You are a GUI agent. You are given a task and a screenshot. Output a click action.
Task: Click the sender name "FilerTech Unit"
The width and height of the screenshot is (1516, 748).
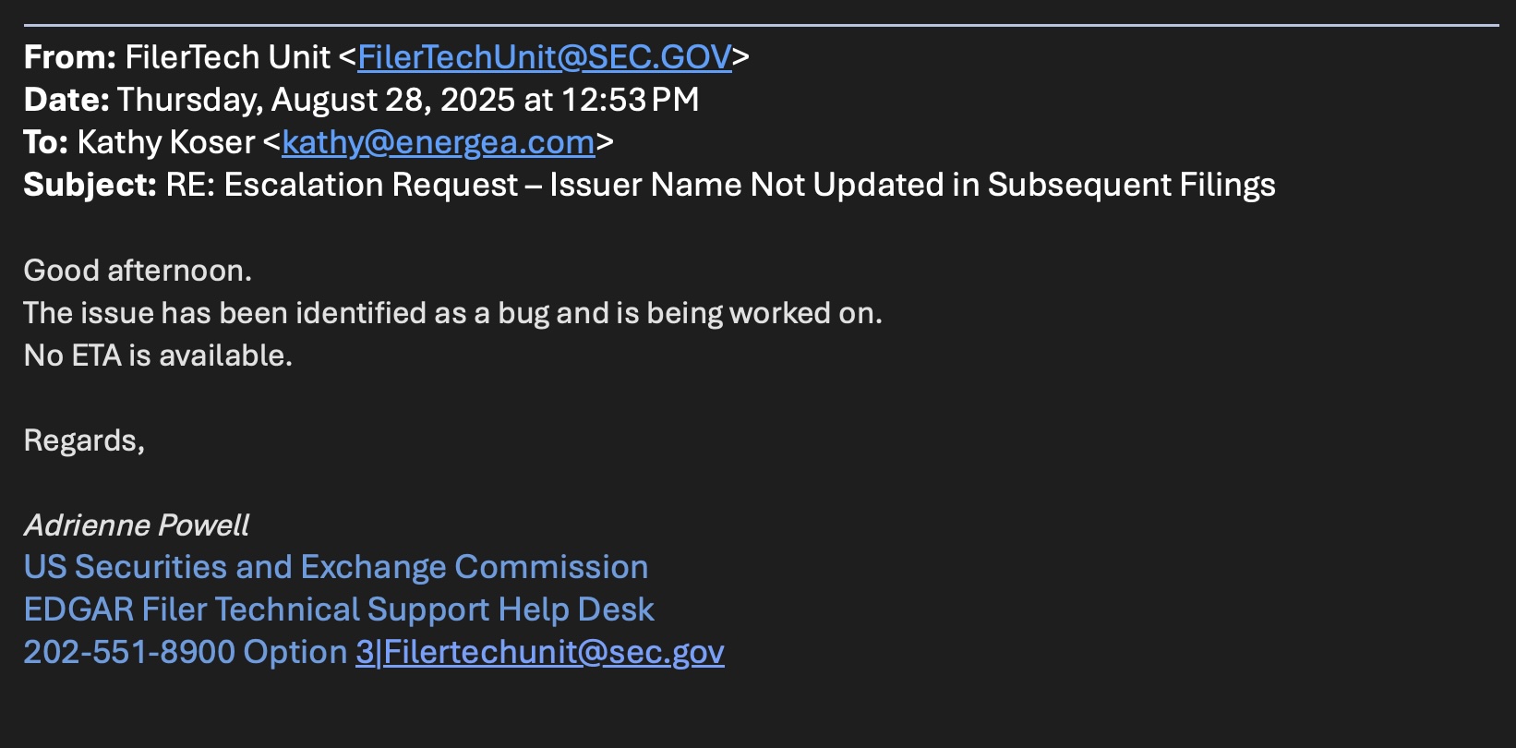click(x=227, y=57)
